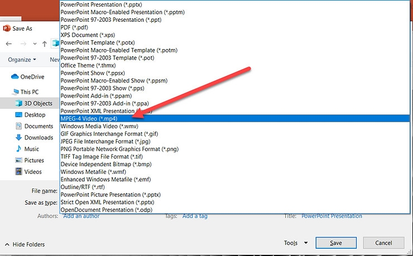Click the Add a tag link
This screenshot has height=256, width=413.
[195, 216]
